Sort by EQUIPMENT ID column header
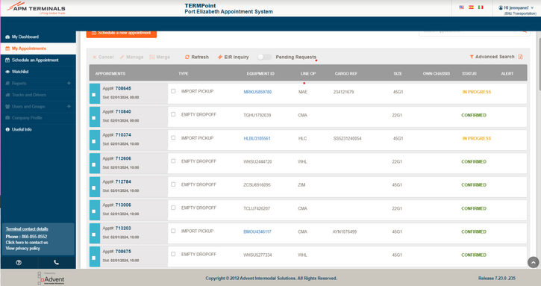The width and height of the screenshot is (541, 286). pyautogui.click(x=260, y=74)
